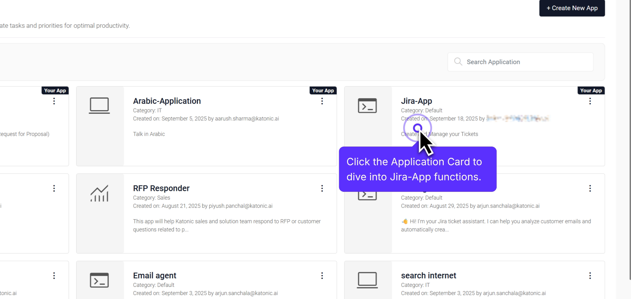Open the Jira-App three-dot menu
This screenshot has height=299, width=631.
(590, 101)
